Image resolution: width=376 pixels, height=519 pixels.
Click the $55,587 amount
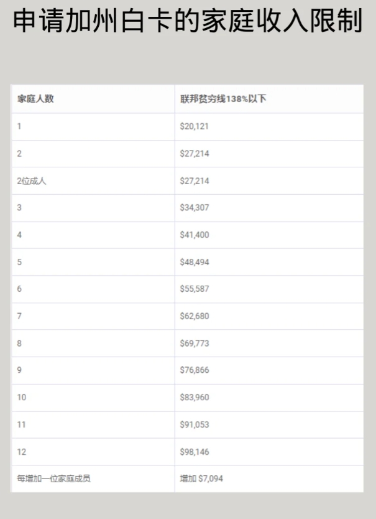[194, 289]
